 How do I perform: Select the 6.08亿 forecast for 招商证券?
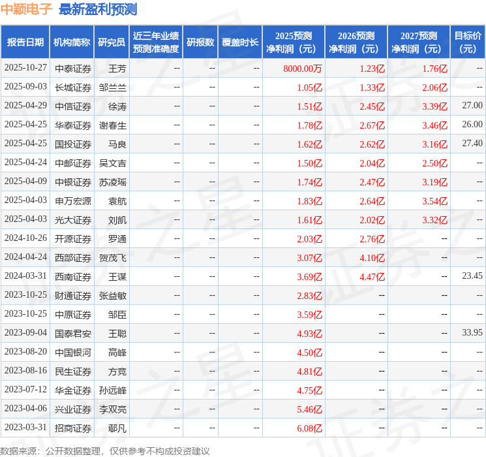coord(310,428)
